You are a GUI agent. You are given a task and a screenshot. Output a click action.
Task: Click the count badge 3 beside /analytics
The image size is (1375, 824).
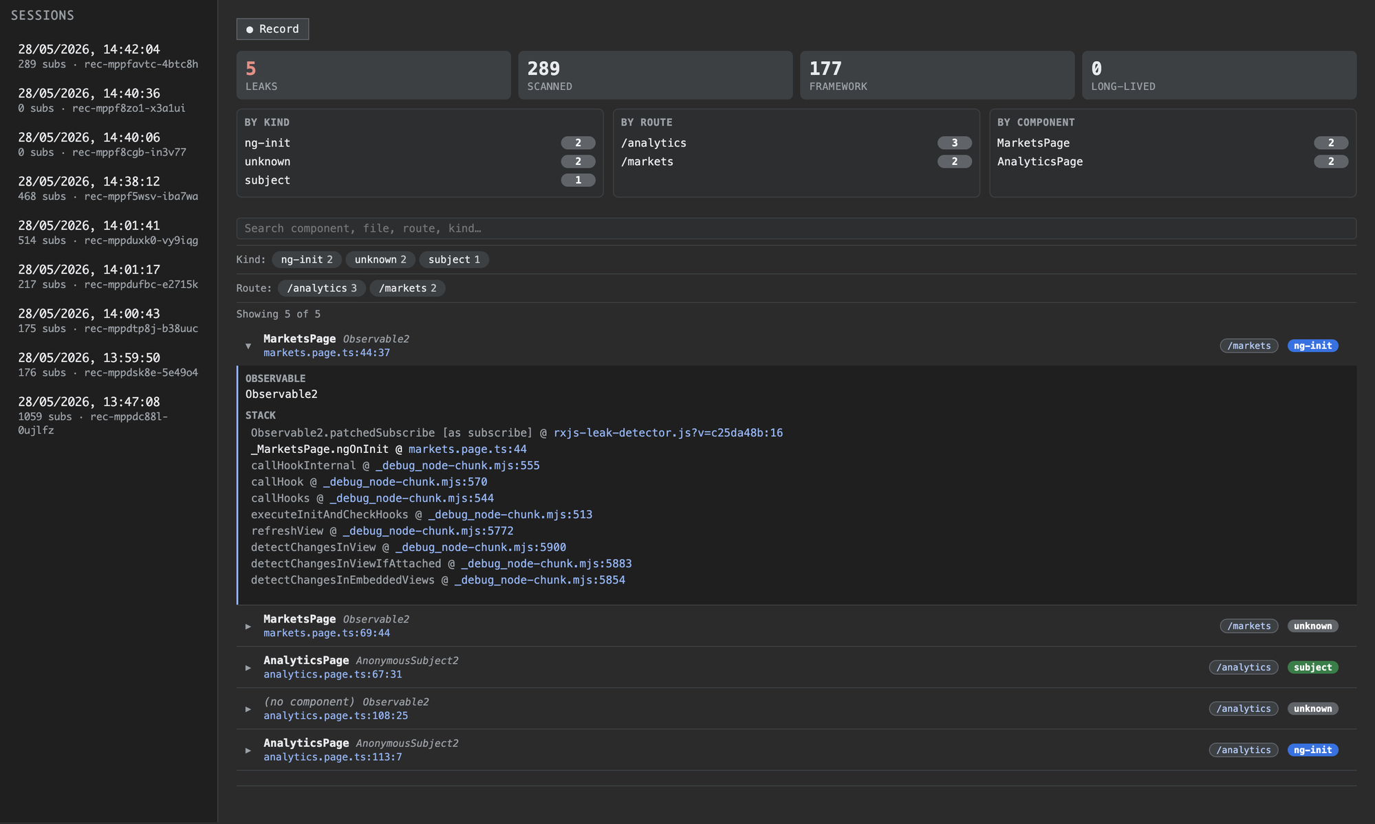tap(954, 143)
